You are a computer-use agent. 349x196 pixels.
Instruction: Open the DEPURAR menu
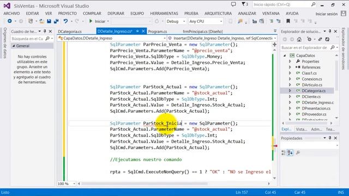[116, 14]
